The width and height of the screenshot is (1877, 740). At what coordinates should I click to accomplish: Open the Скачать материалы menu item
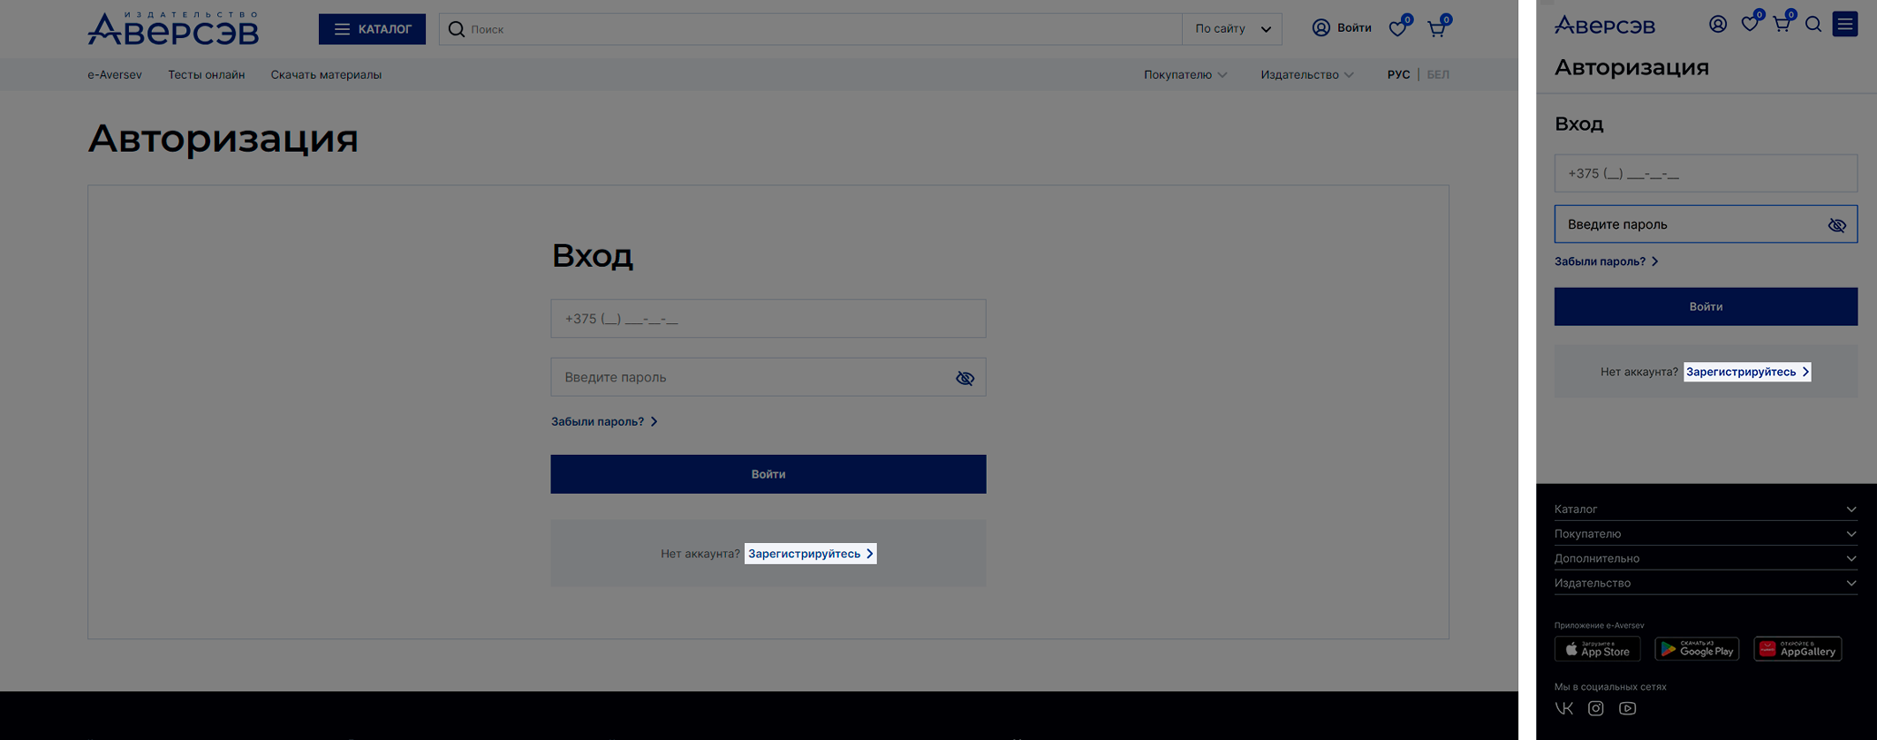click(326, 75)
